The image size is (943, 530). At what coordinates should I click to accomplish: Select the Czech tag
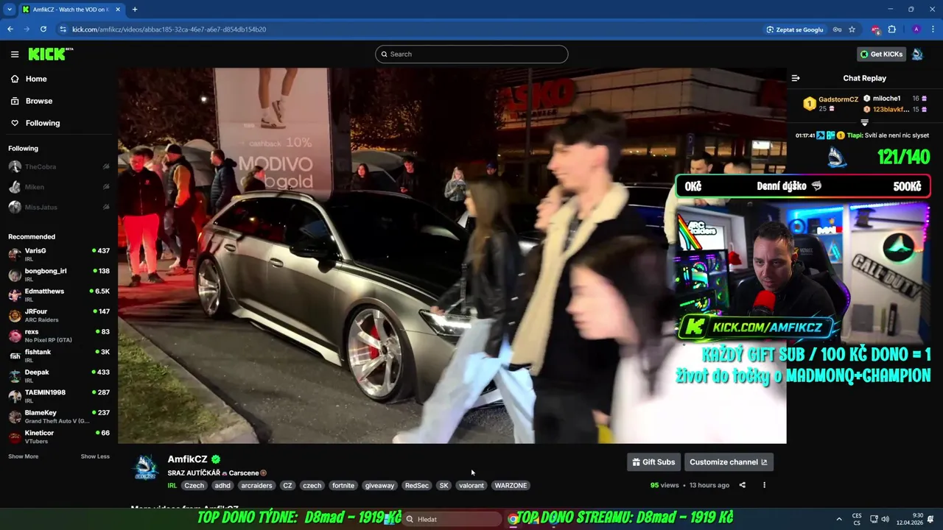pos(194,486)
